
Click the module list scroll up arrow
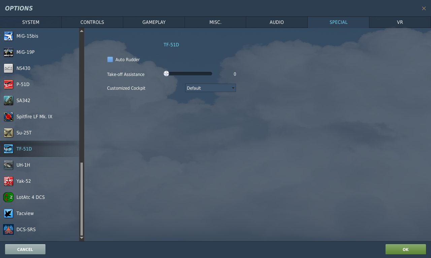81,31
